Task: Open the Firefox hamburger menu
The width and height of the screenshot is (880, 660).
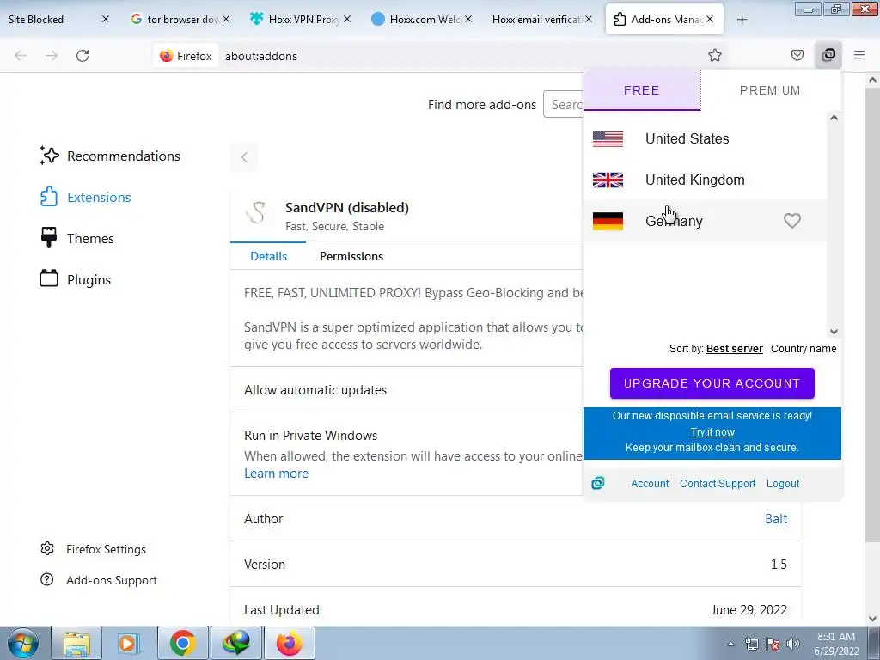Action: click(x=859, y=55)
